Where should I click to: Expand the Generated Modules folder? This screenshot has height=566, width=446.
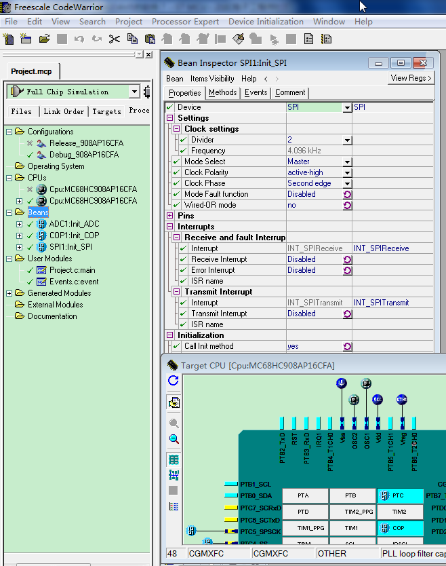pos(9,293)
